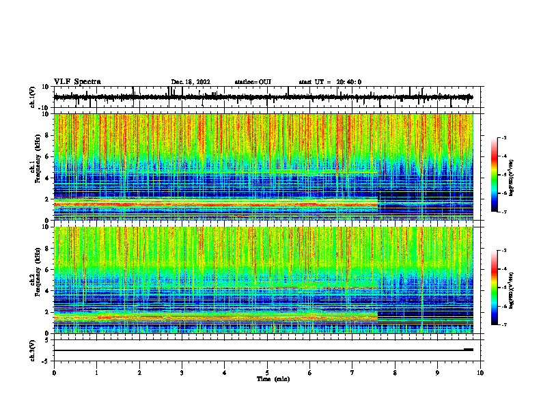Screen dimensions: 541x418
Task: Click the "-3" tick on ch.1 colorbar
Action: [503, 138]
